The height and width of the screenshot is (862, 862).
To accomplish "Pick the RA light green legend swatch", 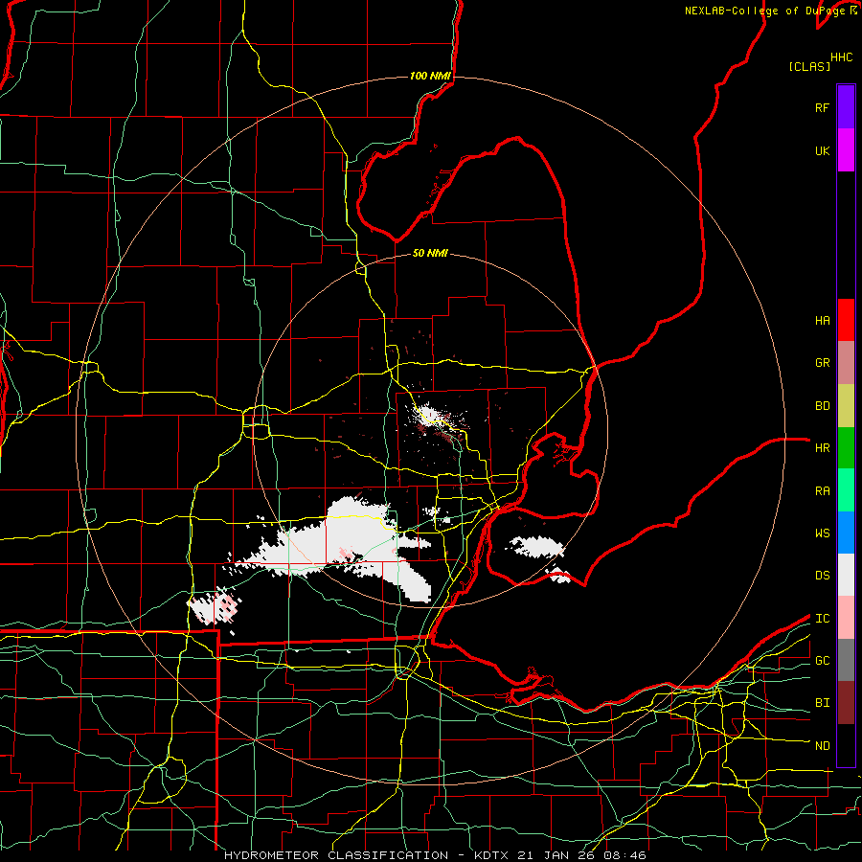I will tap(846, 489).
